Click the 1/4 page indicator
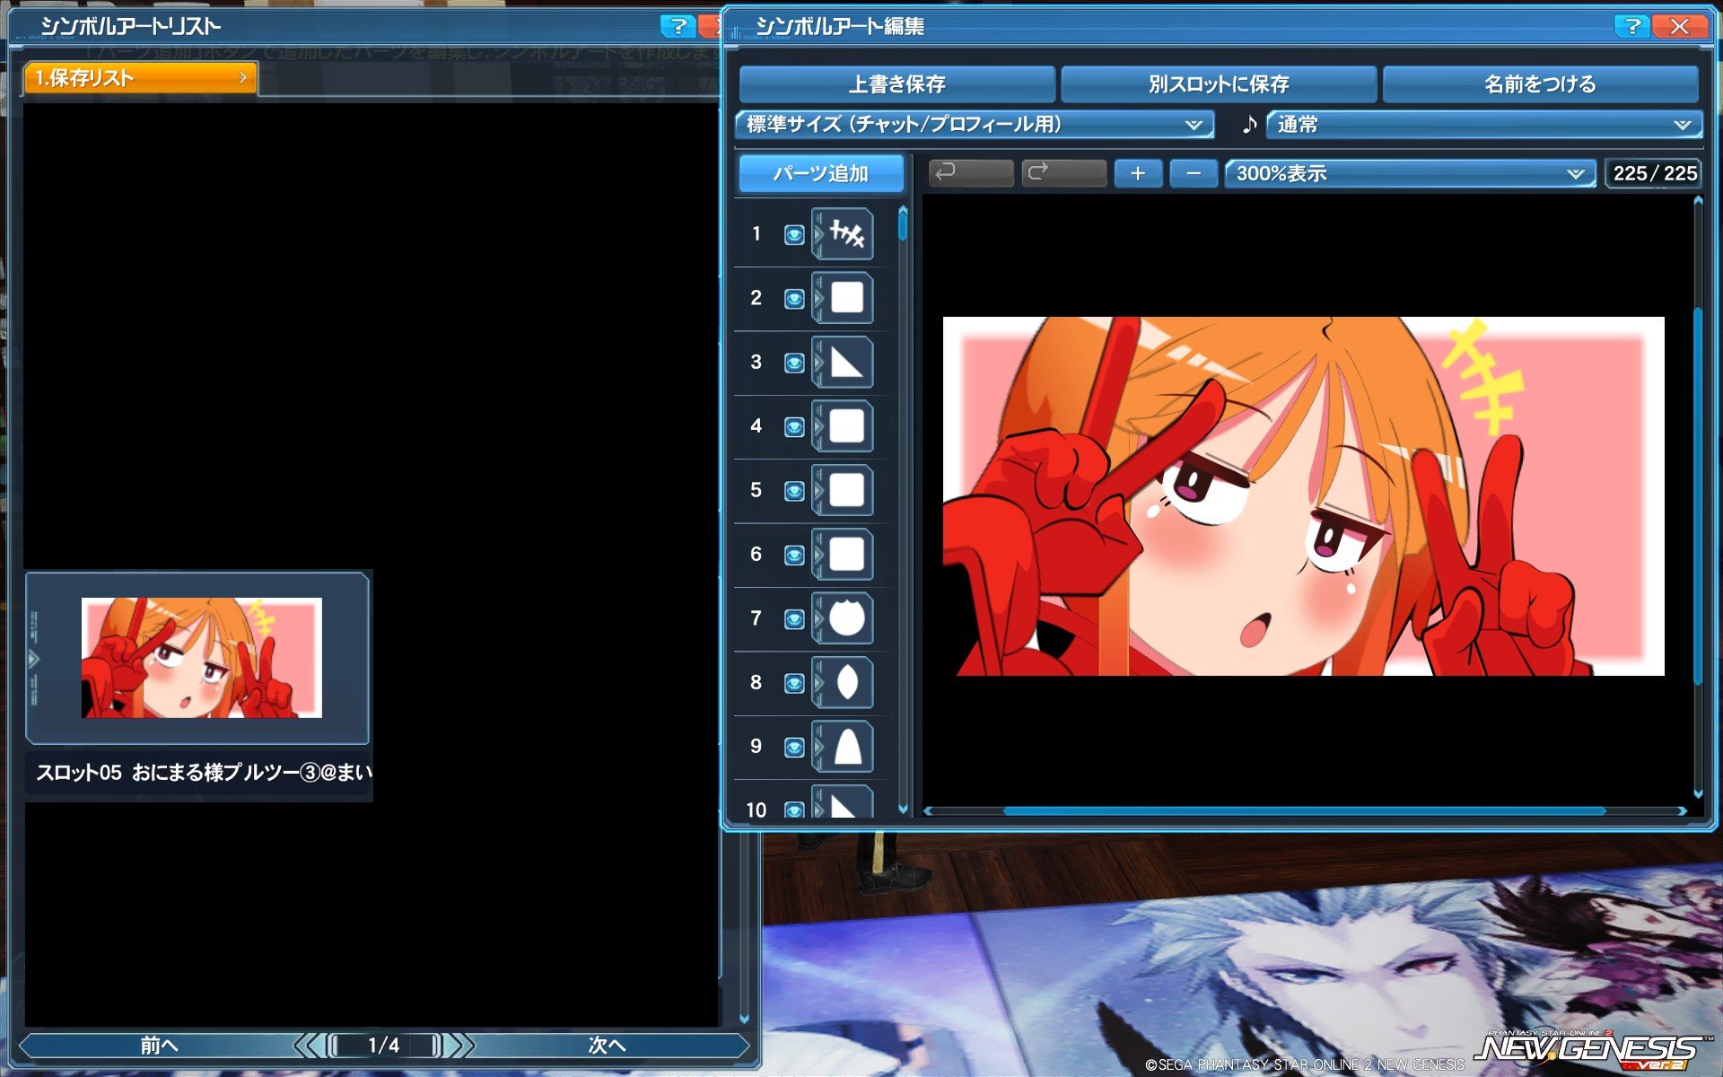The width and height of the screenshot is (1723, 1077). coord(384,1045)
